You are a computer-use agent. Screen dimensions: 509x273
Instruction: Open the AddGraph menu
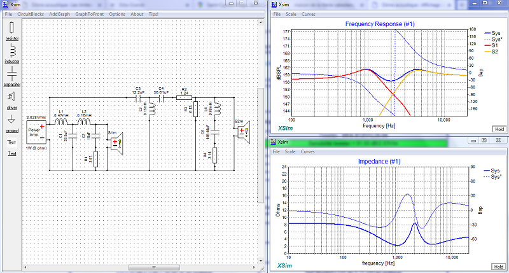coord(59,14)
